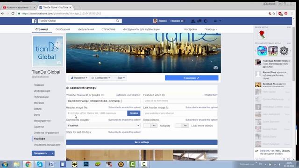Click Продвигать button
299x168 pixels.
point(41,153)
